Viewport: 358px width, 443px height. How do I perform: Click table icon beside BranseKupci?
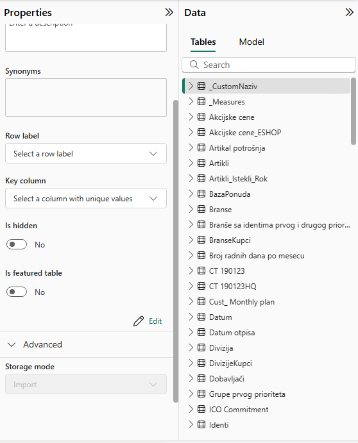201,240
